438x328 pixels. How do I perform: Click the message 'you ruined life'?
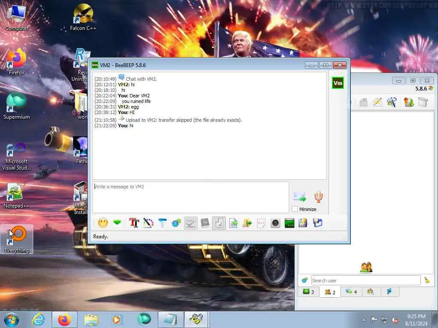[136, 101]
